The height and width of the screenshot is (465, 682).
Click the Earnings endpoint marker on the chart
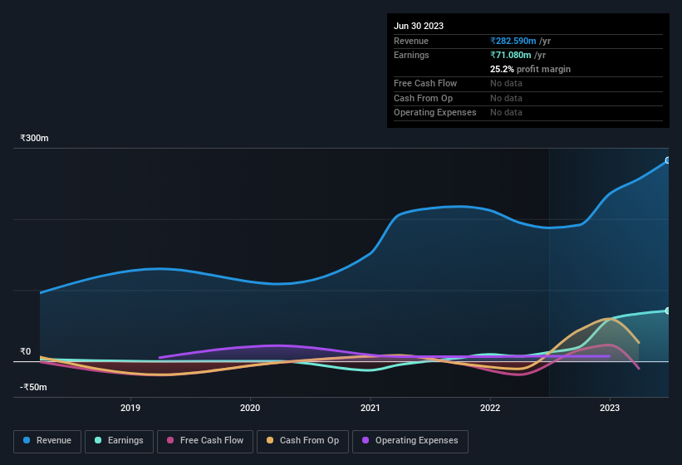coord(668,311)
